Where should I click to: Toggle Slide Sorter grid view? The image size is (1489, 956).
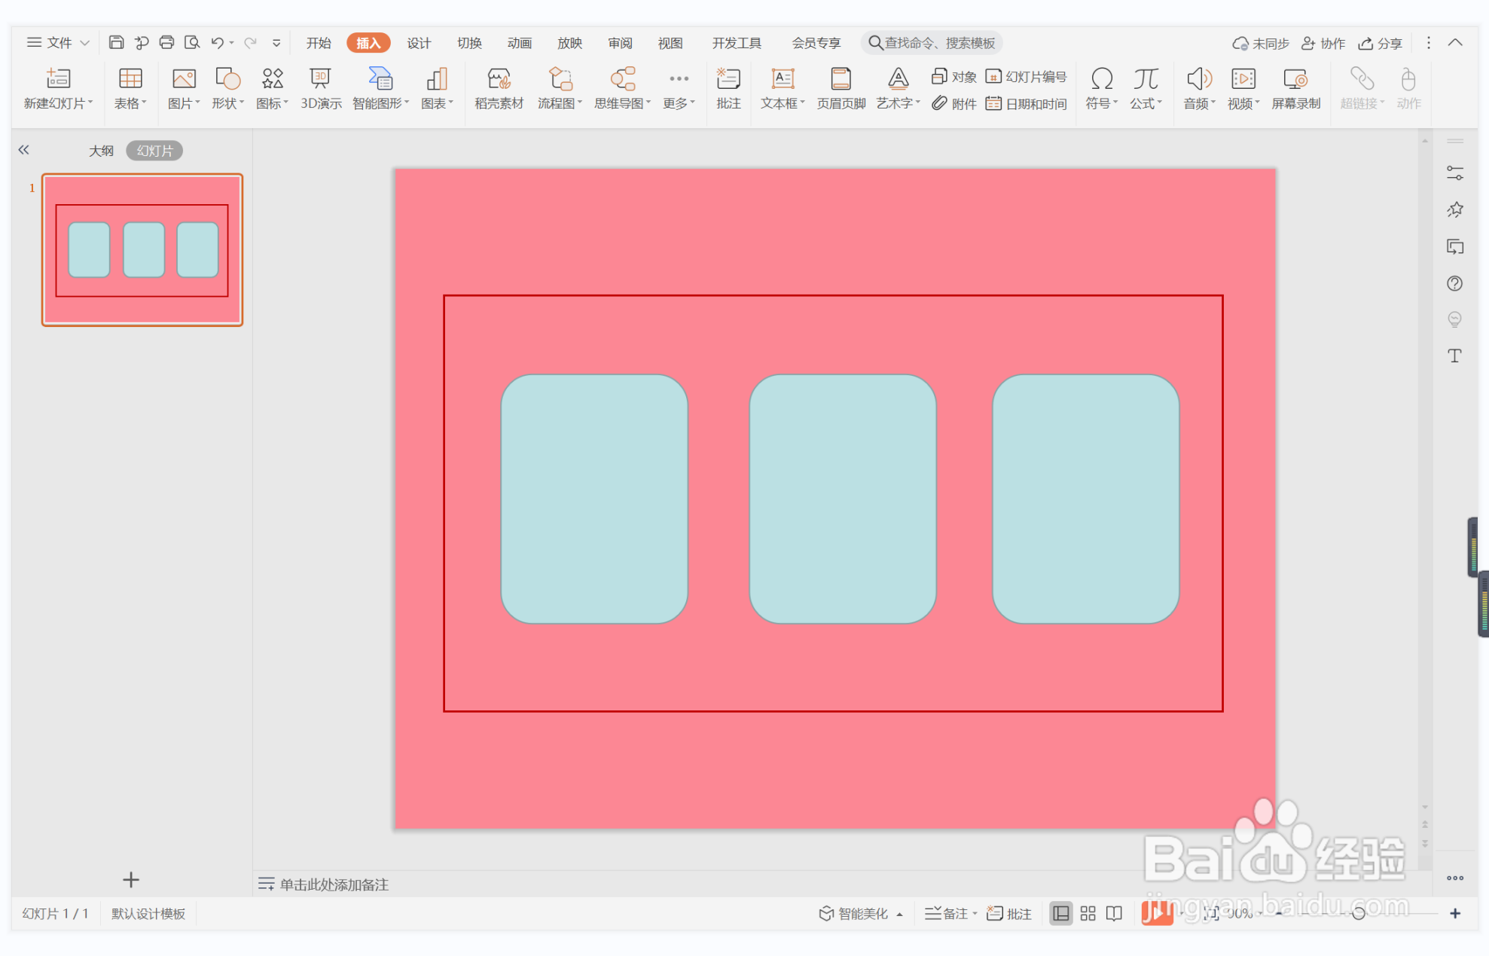tap(1088, 914)
